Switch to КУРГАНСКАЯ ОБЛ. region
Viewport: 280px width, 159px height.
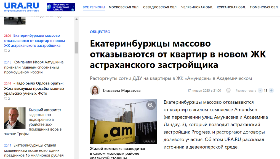click(x=231, y=7)
